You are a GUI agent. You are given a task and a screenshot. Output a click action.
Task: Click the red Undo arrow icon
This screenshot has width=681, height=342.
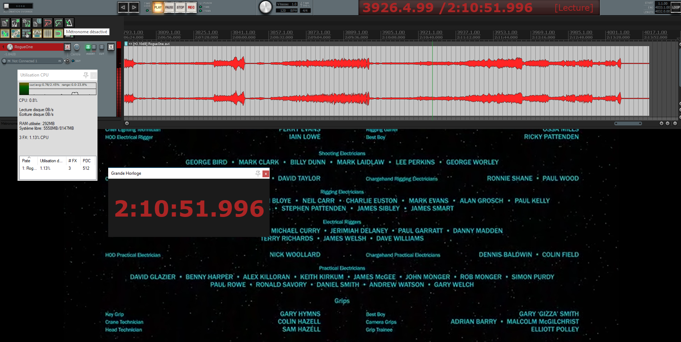48,23
